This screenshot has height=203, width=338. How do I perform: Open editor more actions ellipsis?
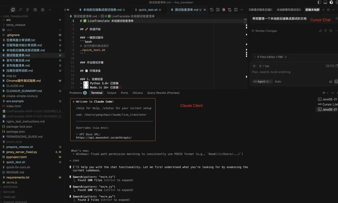(242, 10)
